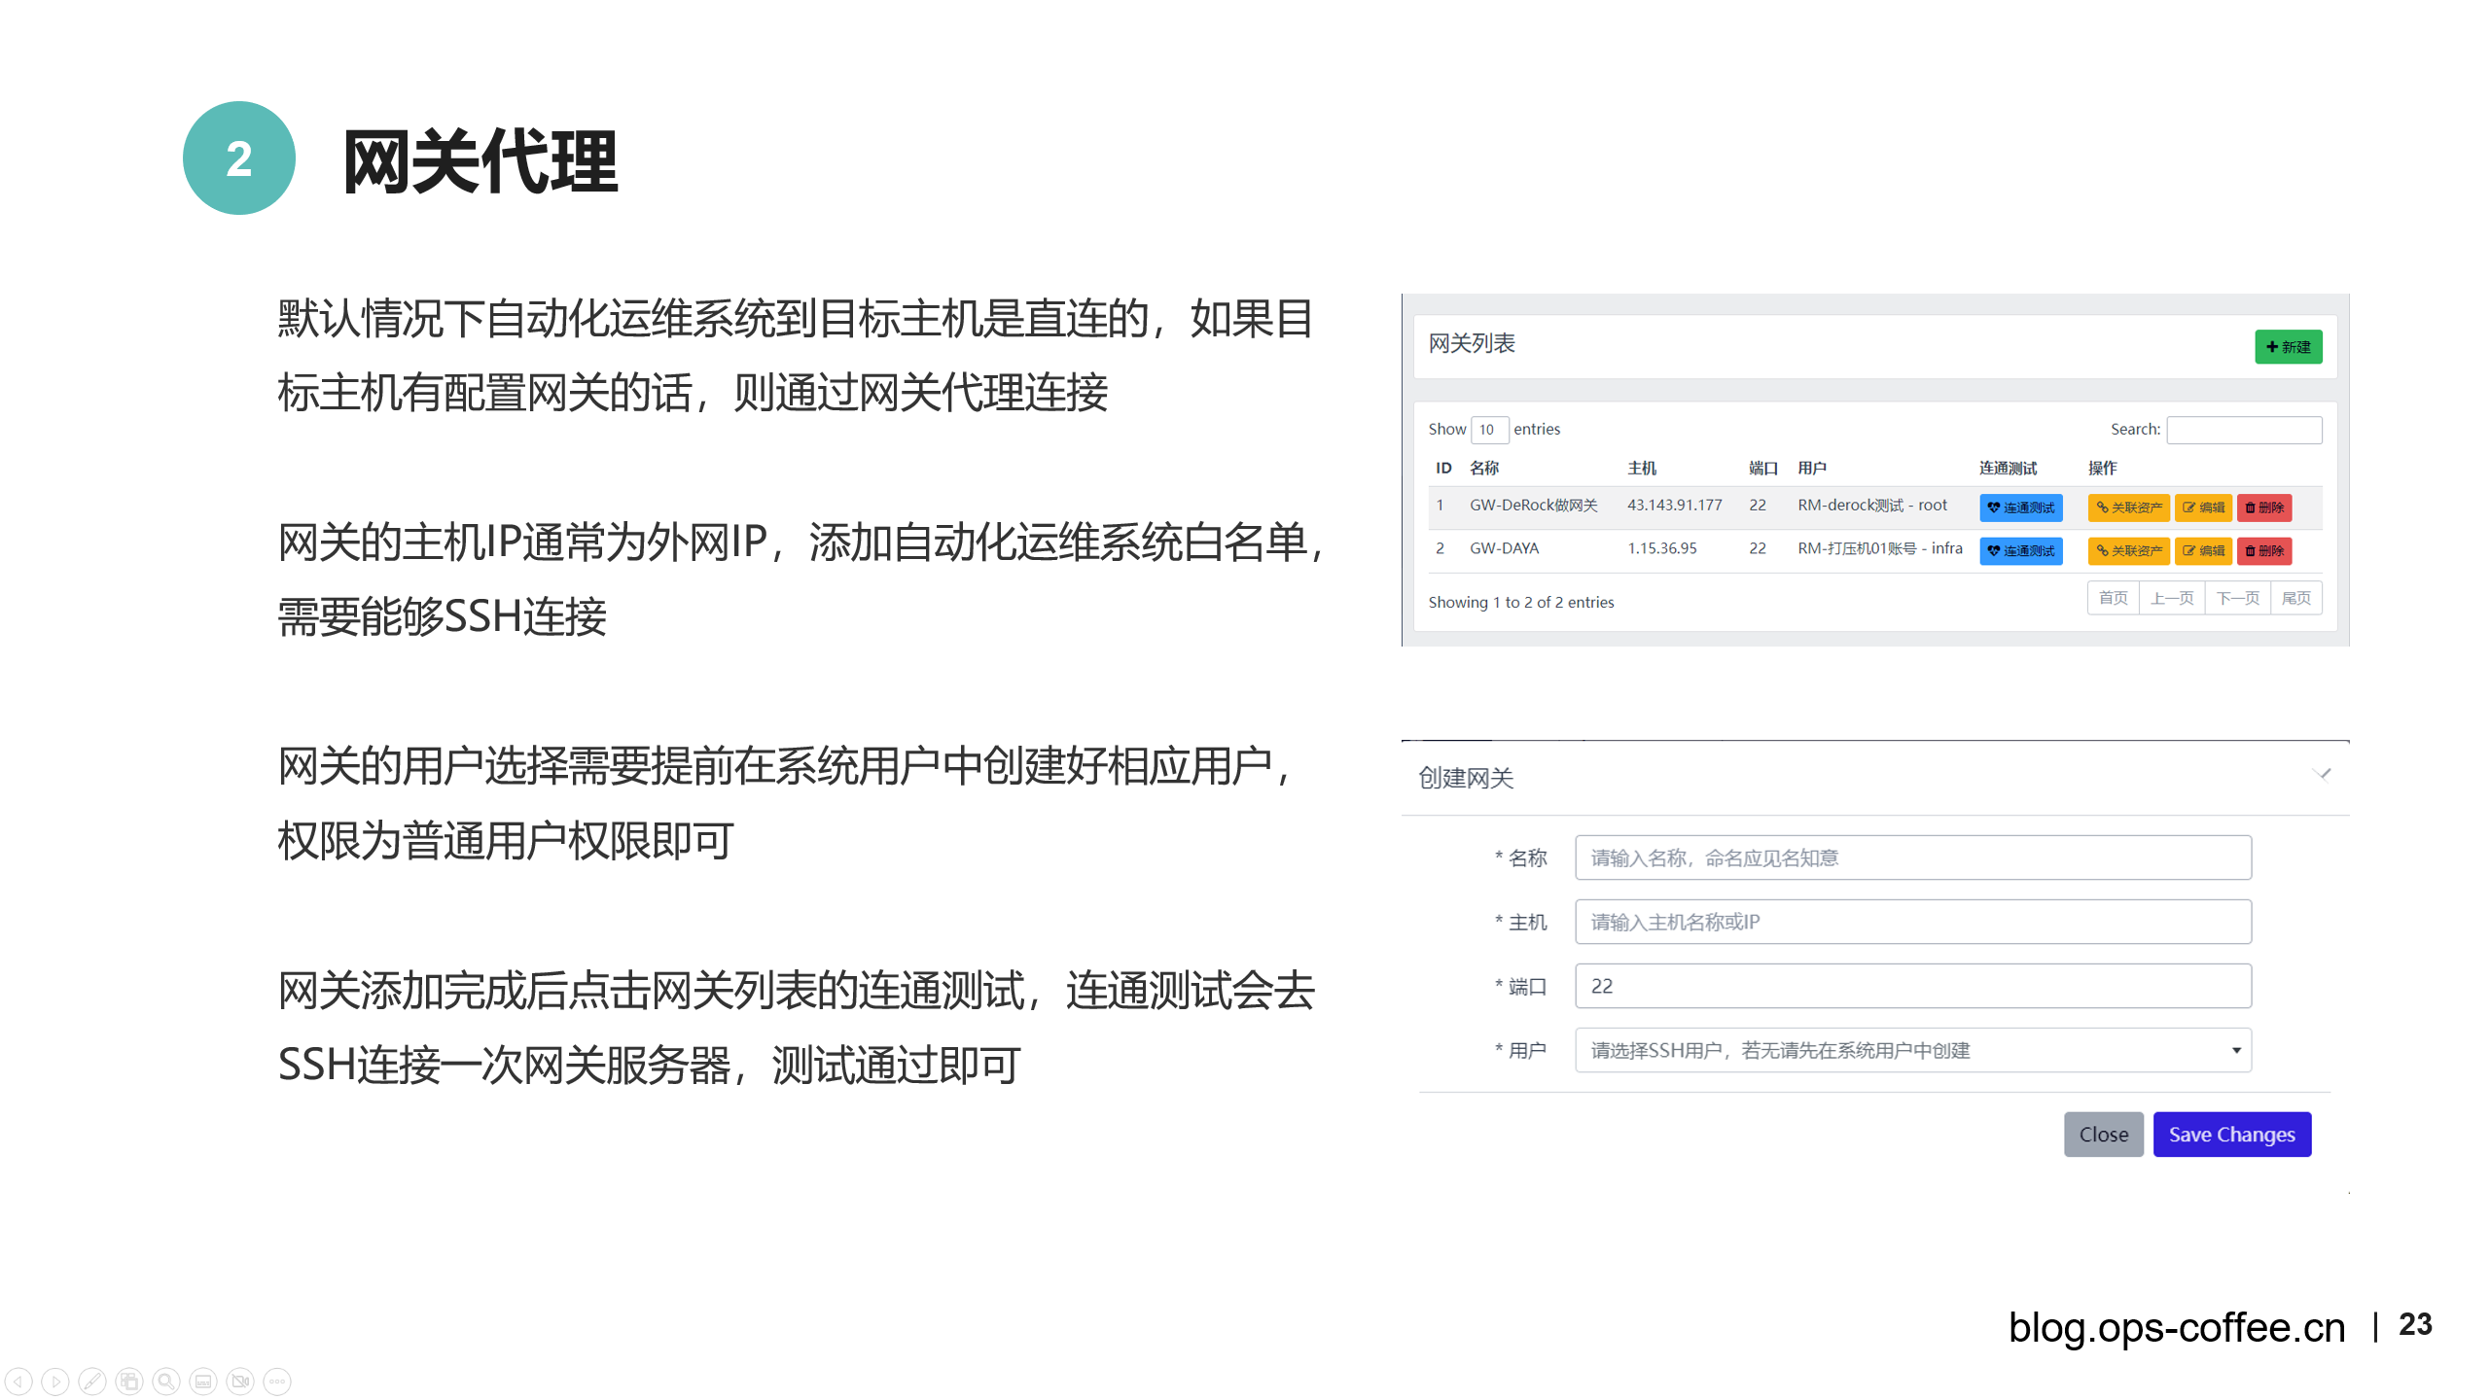
Task: Click the red 删除 button for GW-DAYA
Action: (x=2264, y=551)
